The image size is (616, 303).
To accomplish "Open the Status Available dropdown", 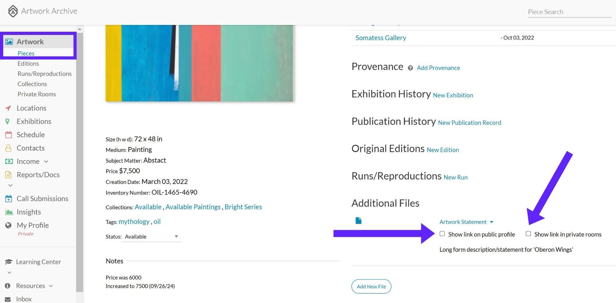I will point(151,237).
